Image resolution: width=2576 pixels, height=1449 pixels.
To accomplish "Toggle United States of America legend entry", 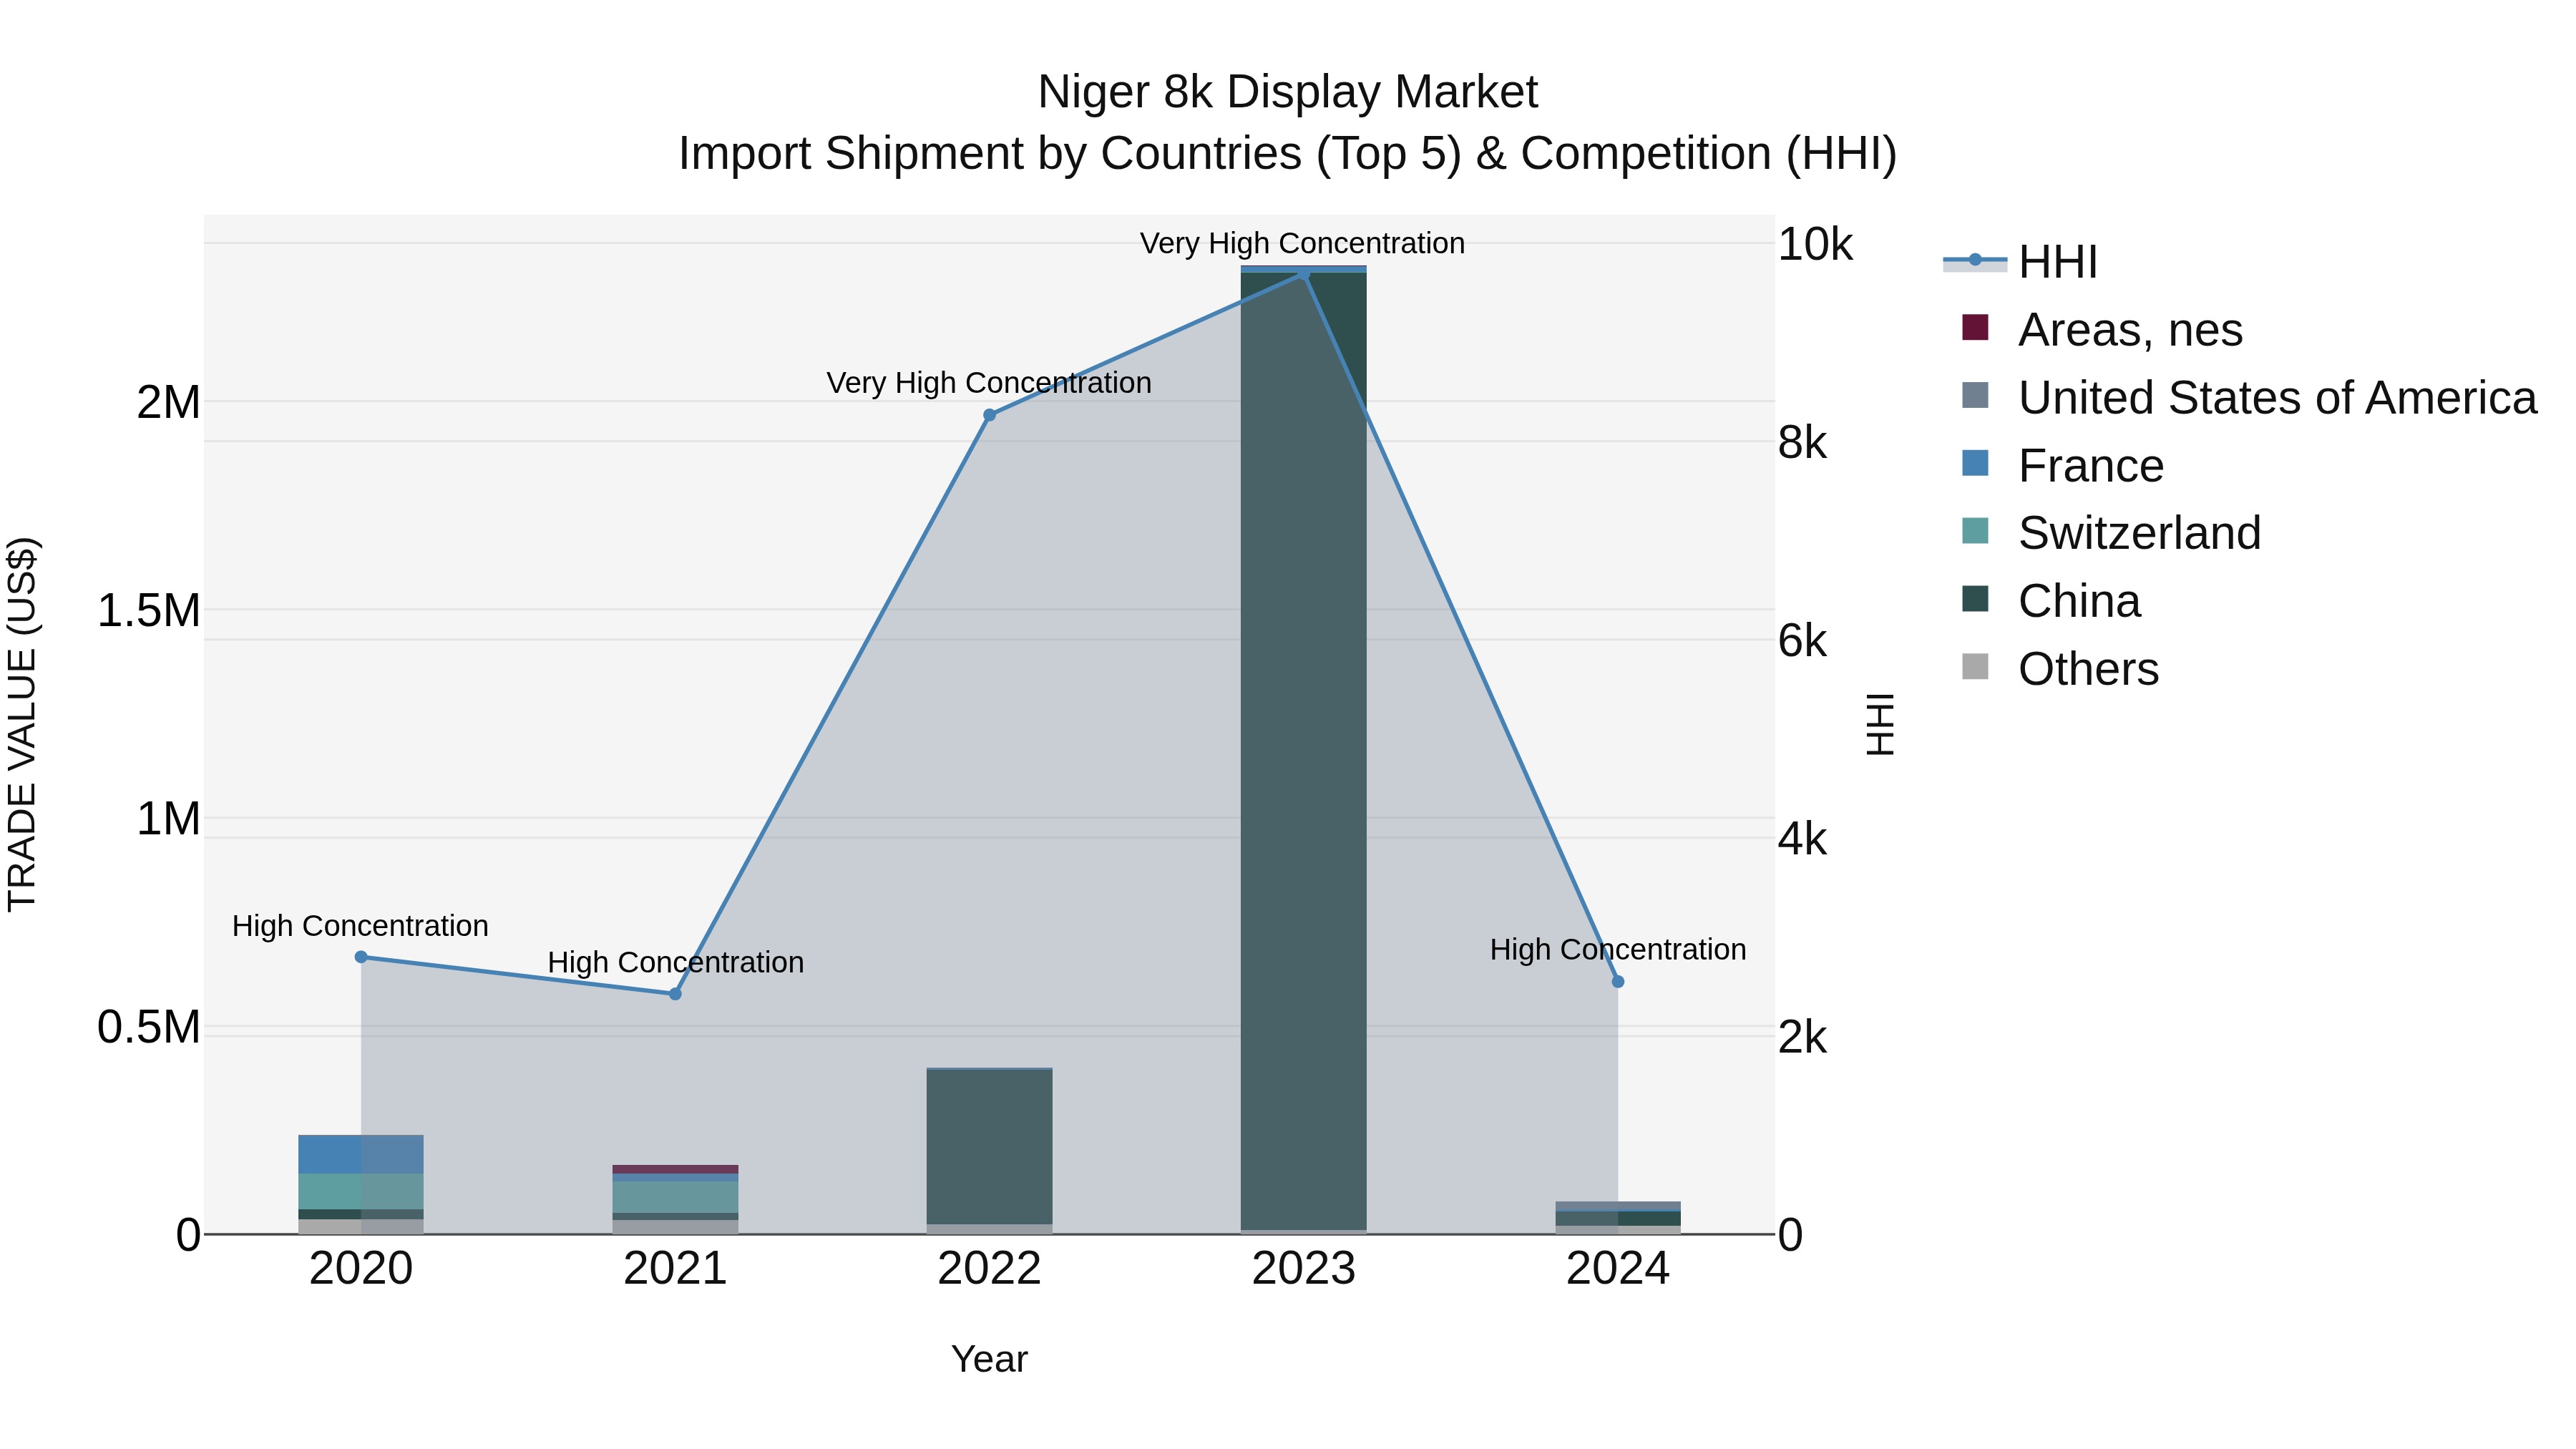I will click(2248, 397).
